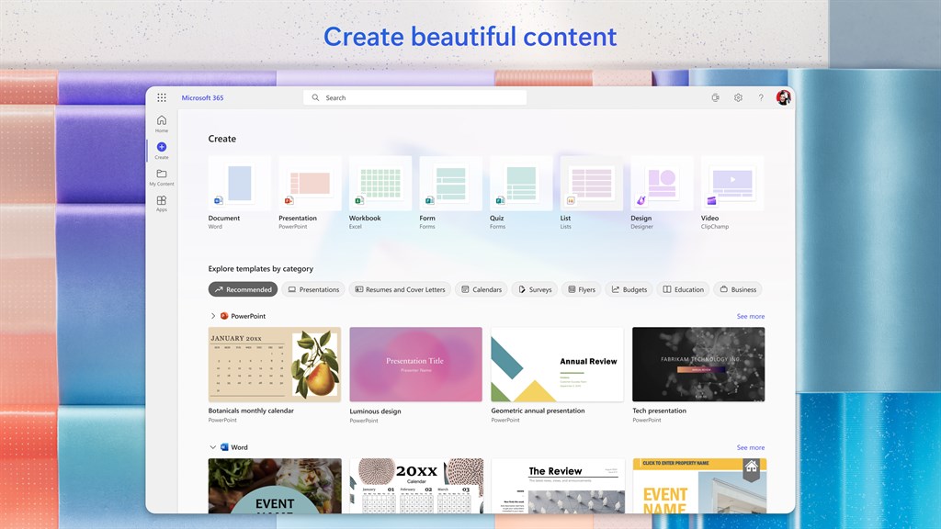Select the Surveys category filter
Screen dimensions: 941x529
(x=535, y=289)
